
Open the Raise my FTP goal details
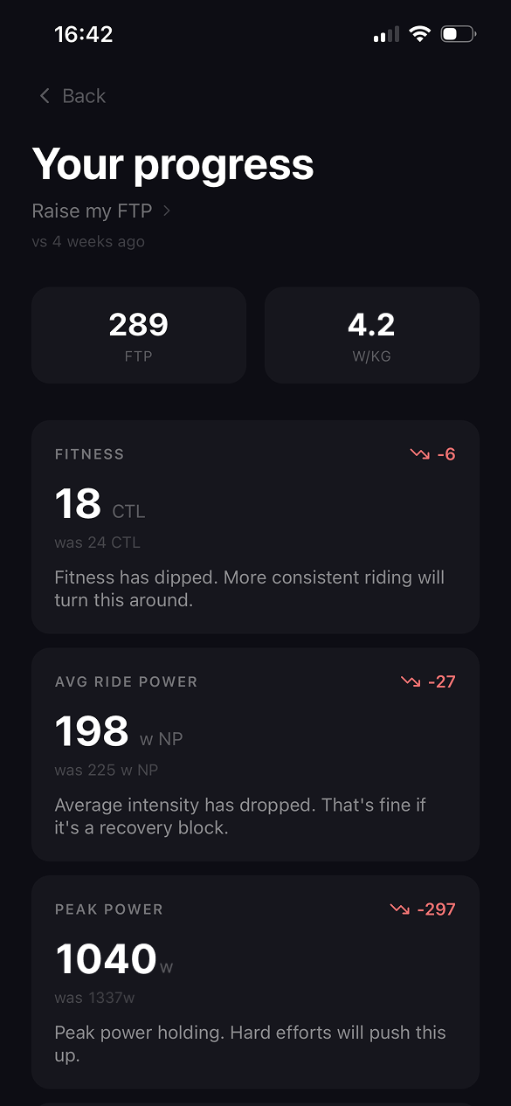[x=92, y=211]
